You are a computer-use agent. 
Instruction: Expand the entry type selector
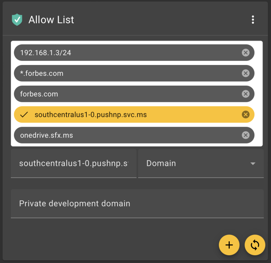tap(200, 163)
